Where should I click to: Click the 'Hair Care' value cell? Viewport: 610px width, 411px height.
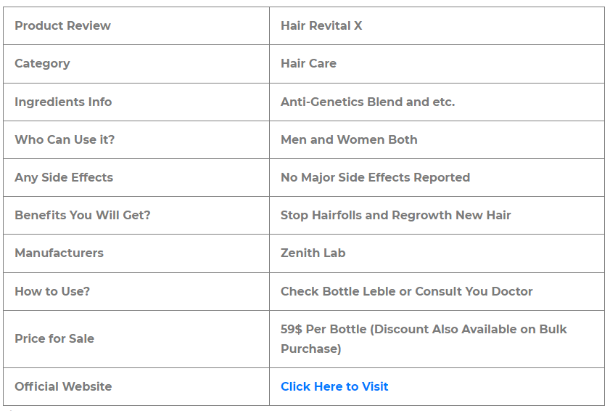[308, 63]
